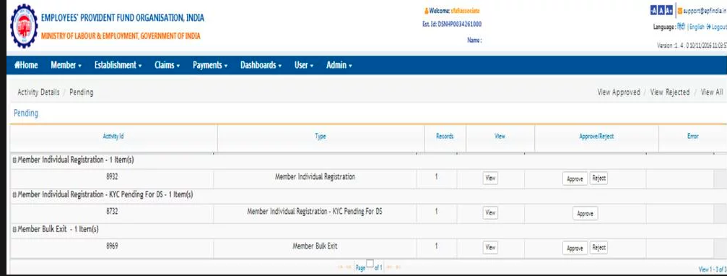Collapse Member Individual Registration group
Image resolution: width=727 pixels, height=276 pixels.
(x=14, y=160)
